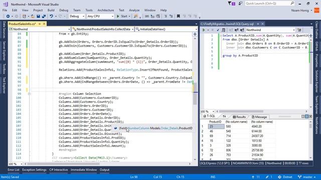Open the File menu
This screenshot has width=321, height=180.
click(x=5, y=10)
